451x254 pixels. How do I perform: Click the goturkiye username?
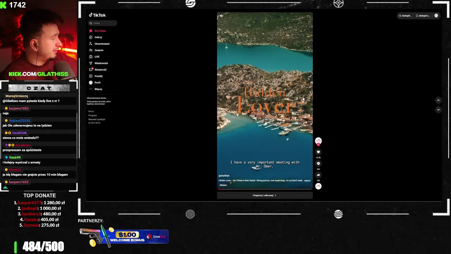click(224, 176)
